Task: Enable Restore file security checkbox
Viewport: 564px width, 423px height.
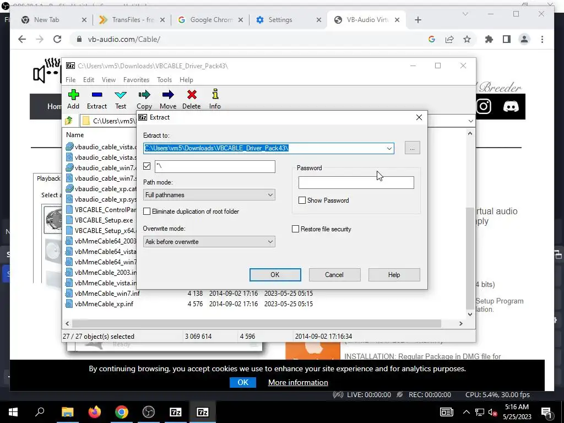Action: coord(295,229)
